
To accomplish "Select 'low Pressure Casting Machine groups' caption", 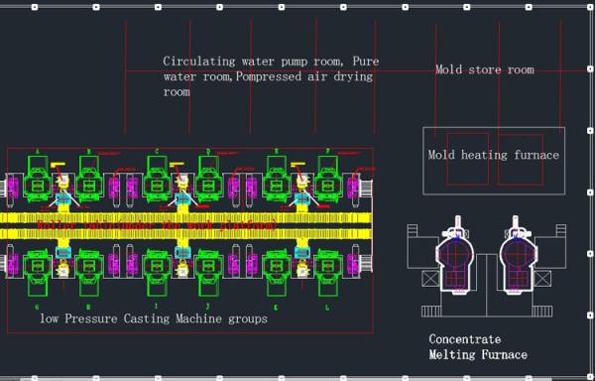I will point(154,318).
